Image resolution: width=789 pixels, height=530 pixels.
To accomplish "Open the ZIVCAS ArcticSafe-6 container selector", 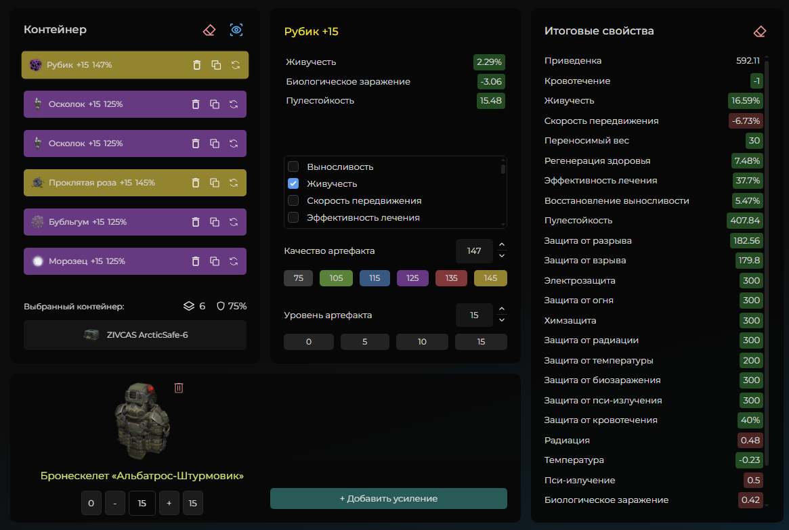I will tap(135, 335).
